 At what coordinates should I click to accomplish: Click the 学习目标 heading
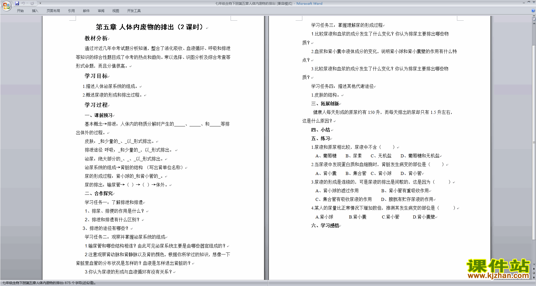[96, 76]
